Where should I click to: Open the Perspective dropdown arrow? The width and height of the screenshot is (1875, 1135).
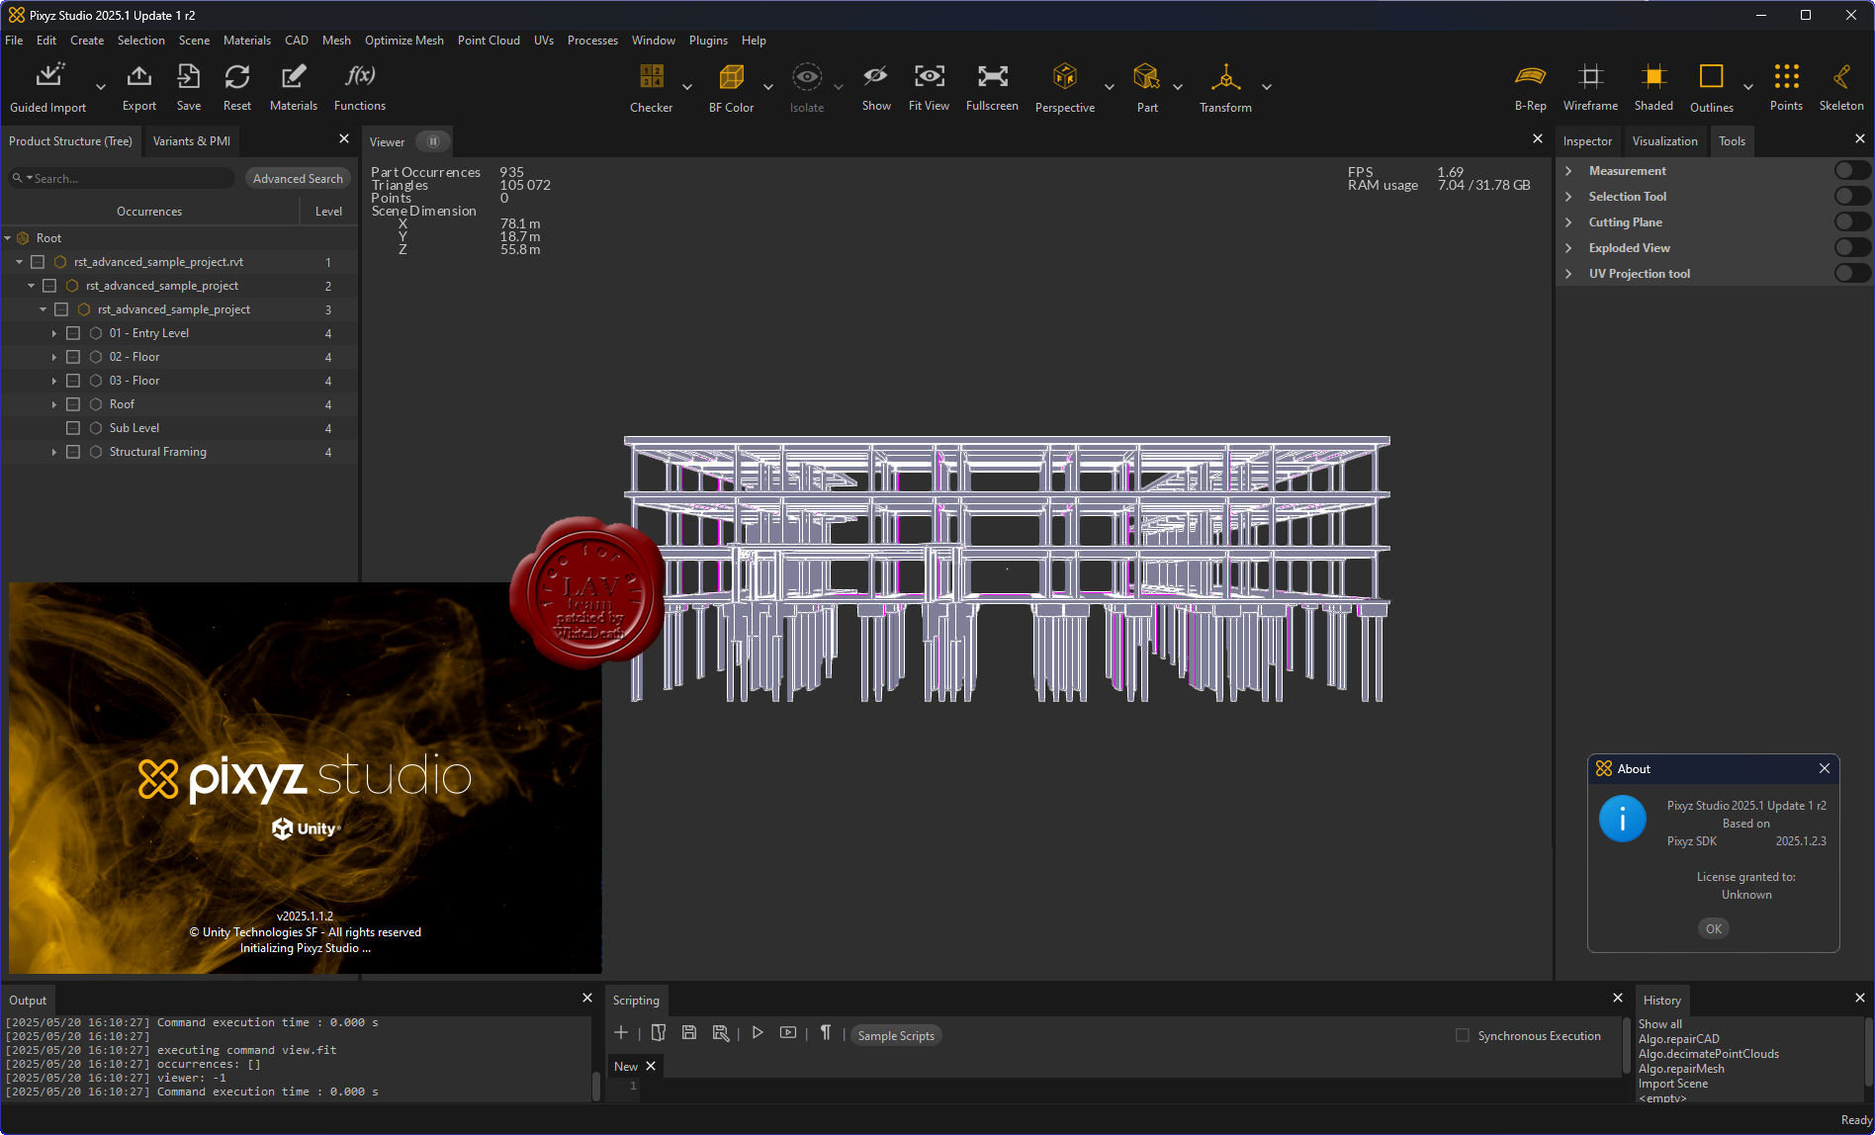point(1110,87)
